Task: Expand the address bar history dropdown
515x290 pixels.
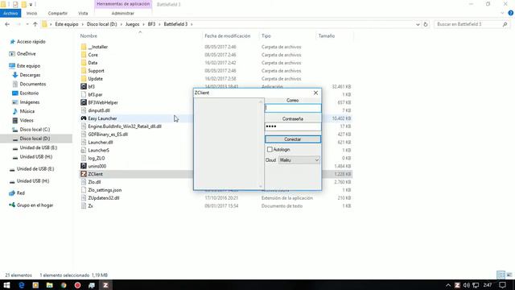Action: point(418,24)
